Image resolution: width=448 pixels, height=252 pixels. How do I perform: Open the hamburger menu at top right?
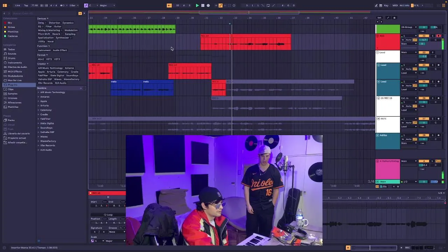pyautogui.click(x=444, y=5)
